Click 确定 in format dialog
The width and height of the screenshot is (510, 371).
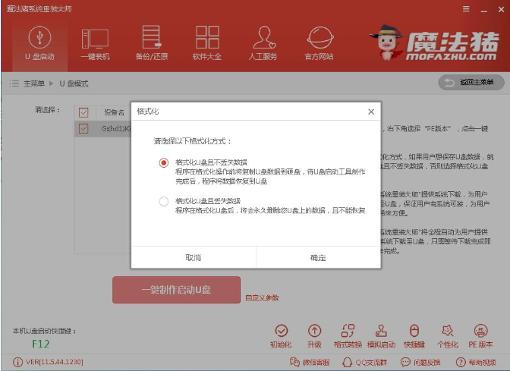tap(319, 257)
